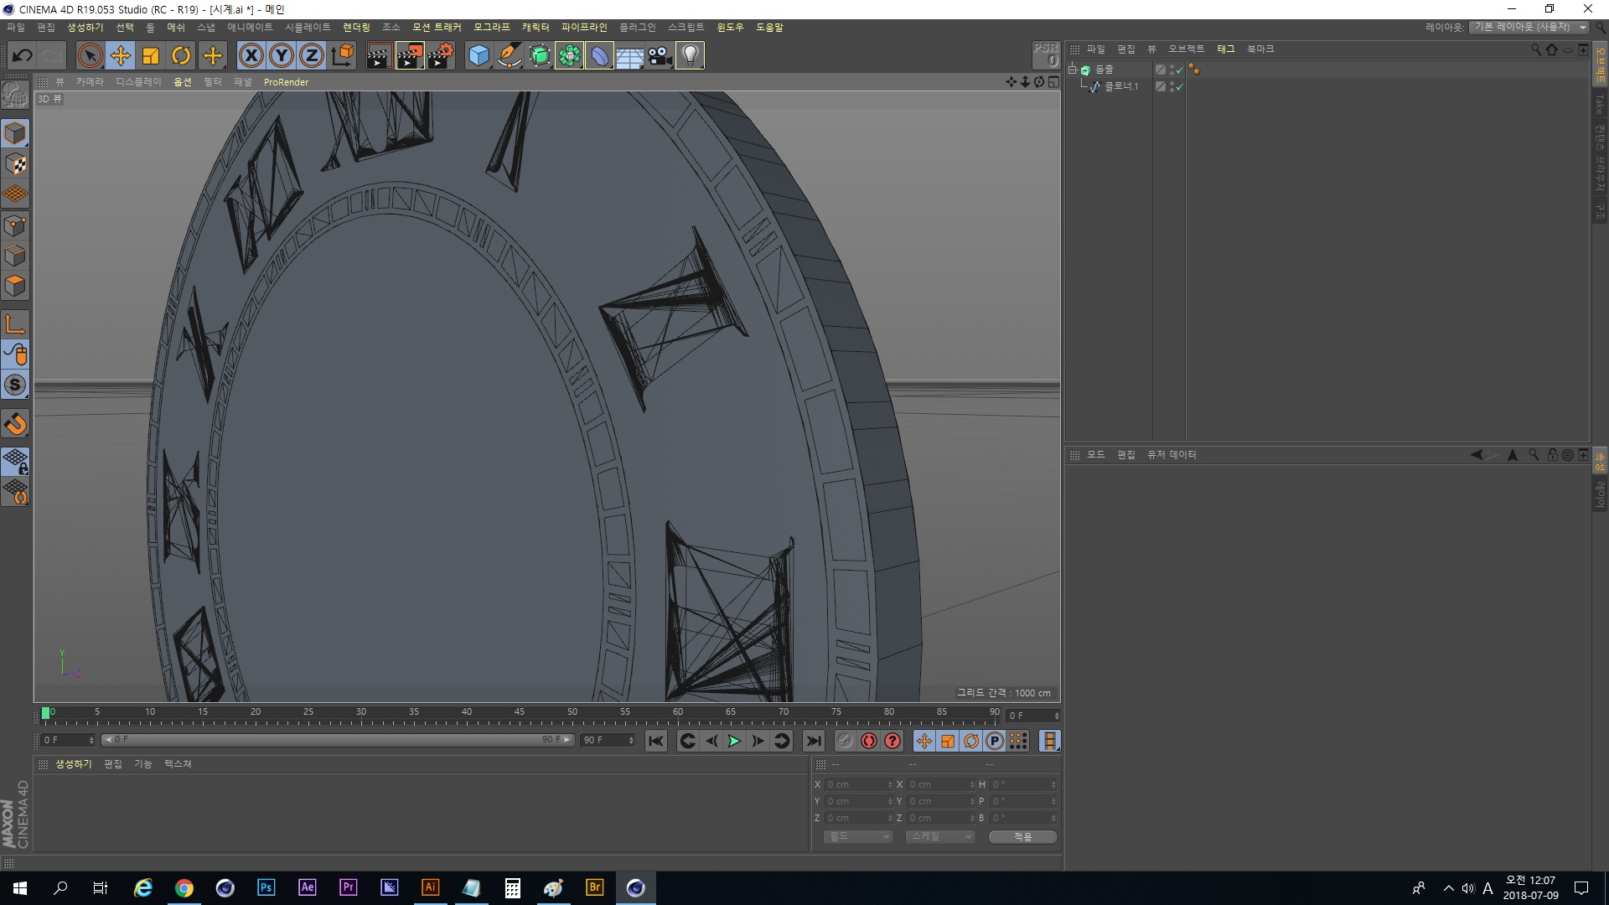Toggle enable checkmark for 돌출 object

(x=1180, y=70)
